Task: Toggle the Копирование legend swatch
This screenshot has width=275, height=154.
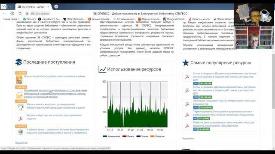Action: tap(105, 136)
